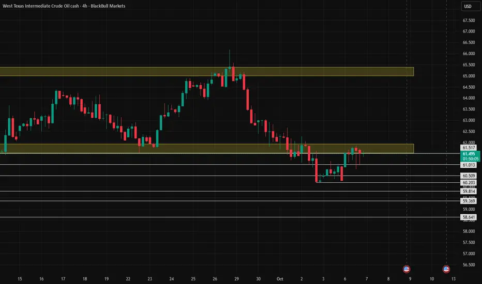Click the 57.500 value on price axis
This screenshot has height=284, width=482.
[x=469, y=242]
